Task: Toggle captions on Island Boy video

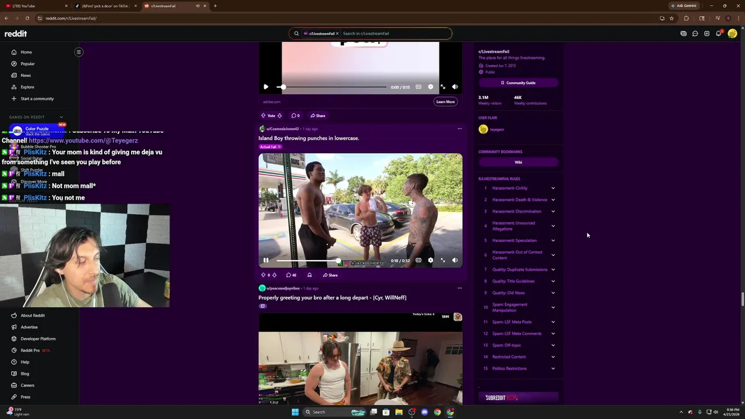Action: point(418,260)
